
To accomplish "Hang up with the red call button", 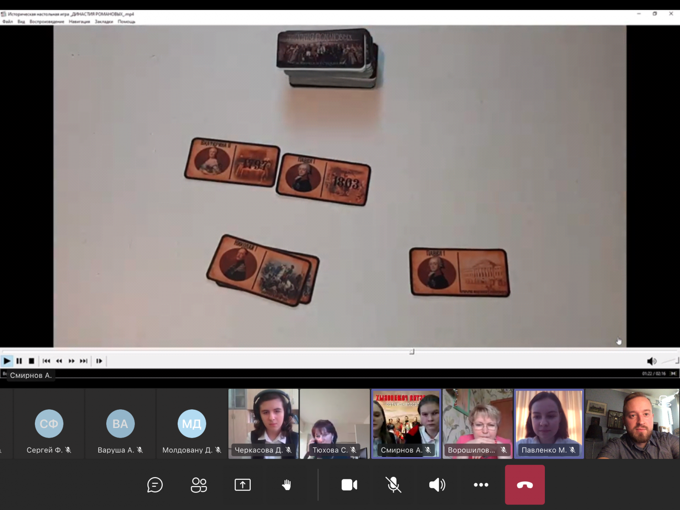I will click(x=524, y=485).
